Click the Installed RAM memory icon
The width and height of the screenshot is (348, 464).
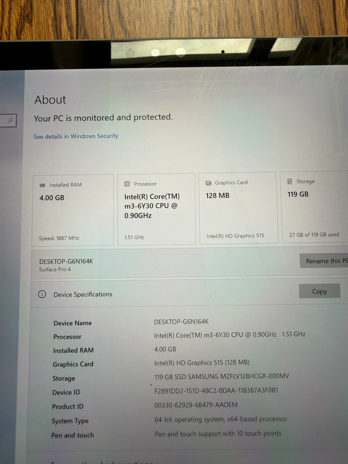(42, 185)
